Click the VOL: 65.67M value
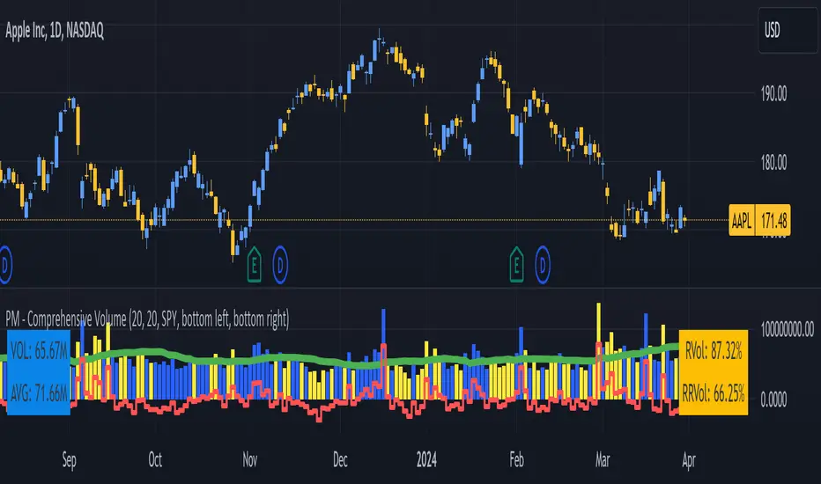Image resolution: width=821 pixels, height=484 pixels. click(x=39, y=351)
